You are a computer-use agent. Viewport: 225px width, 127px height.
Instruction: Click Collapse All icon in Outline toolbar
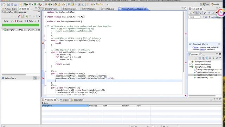[x=200, y=58]
